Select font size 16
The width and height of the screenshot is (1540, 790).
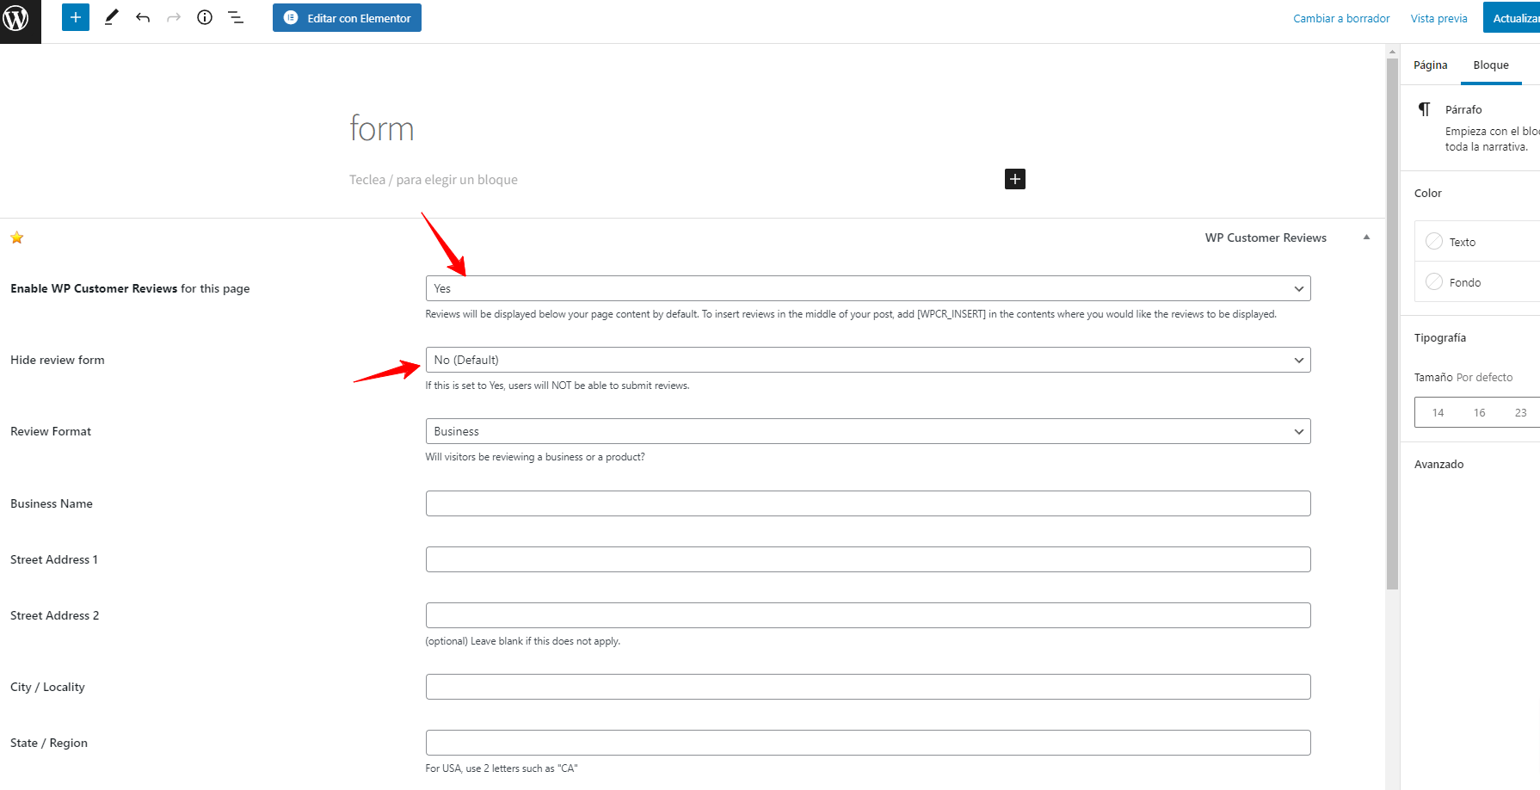pos(1479,412)
